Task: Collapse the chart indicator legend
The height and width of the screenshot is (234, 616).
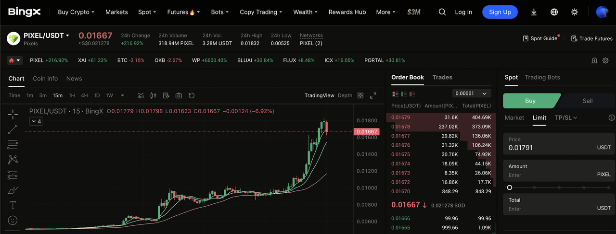Action: click(36, 121)
